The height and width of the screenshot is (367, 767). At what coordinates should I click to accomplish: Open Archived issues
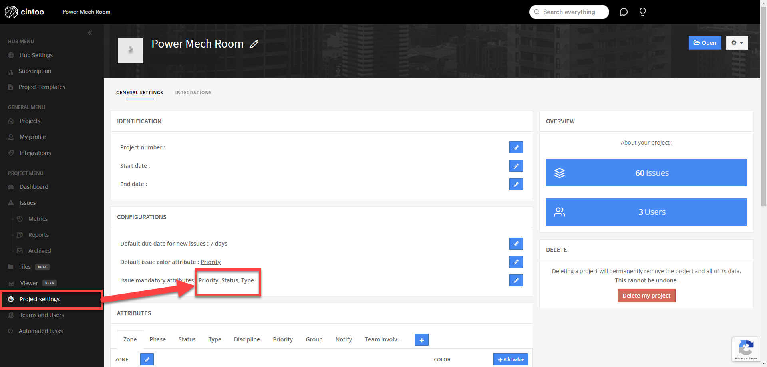[x=39, y=251]
